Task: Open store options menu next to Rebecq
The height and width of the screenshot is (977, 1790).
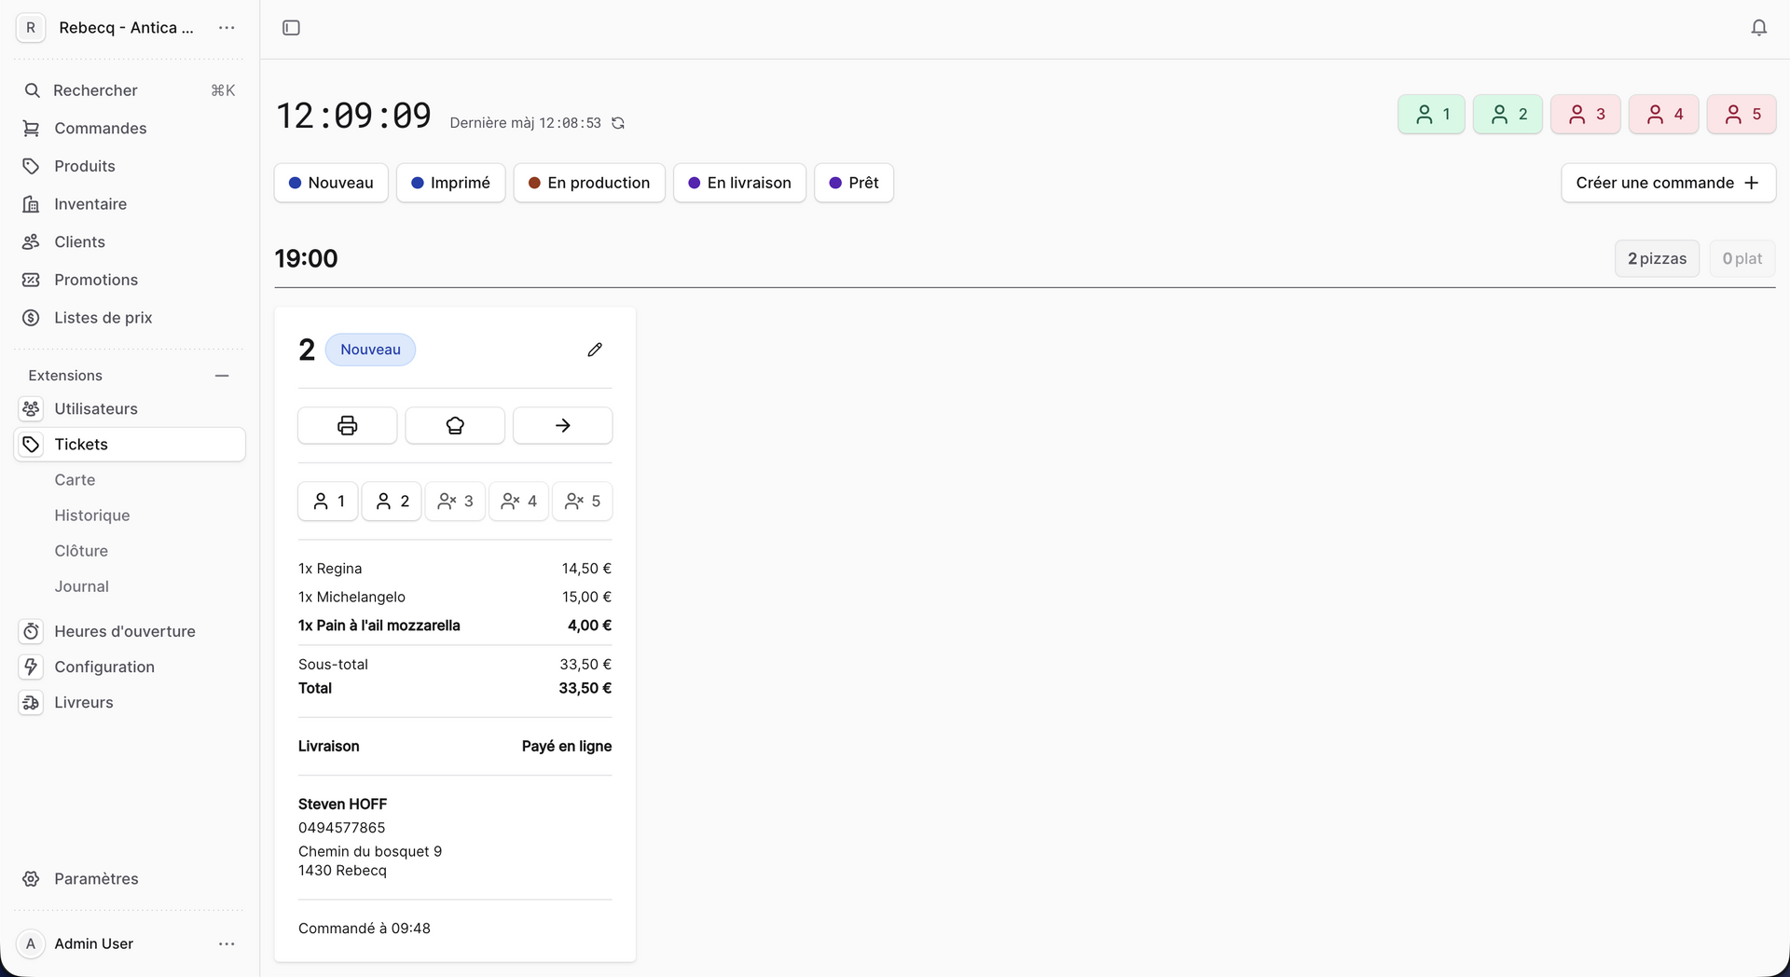Action: tap(227, 28)
